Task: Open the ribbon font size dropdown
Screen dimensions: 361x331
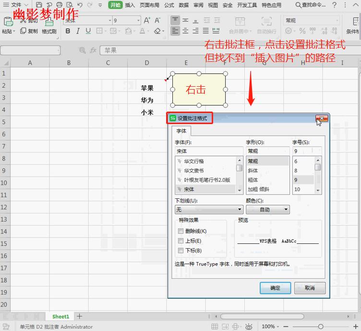Action: [x=138, y=21]
